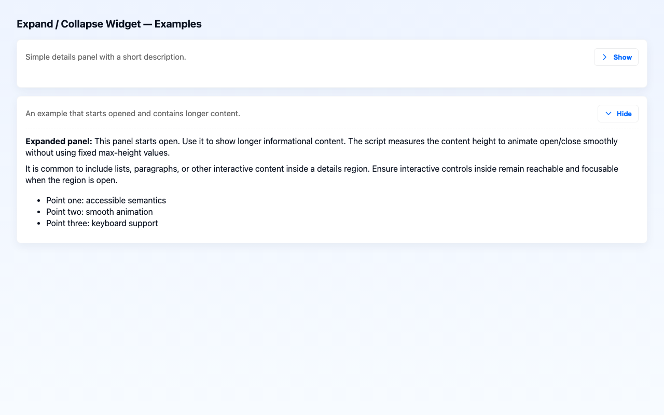This screenshot has width=664, height=415.
Task: Click the paragraph about interactive controls
Action: click(321, 174)
